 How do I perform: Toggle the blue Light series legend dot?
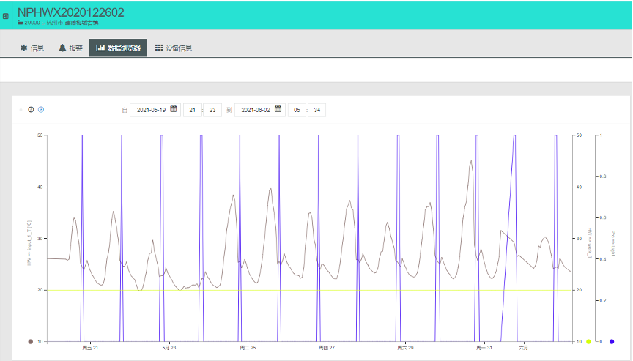pyautogui.click(x=612, y=342)
